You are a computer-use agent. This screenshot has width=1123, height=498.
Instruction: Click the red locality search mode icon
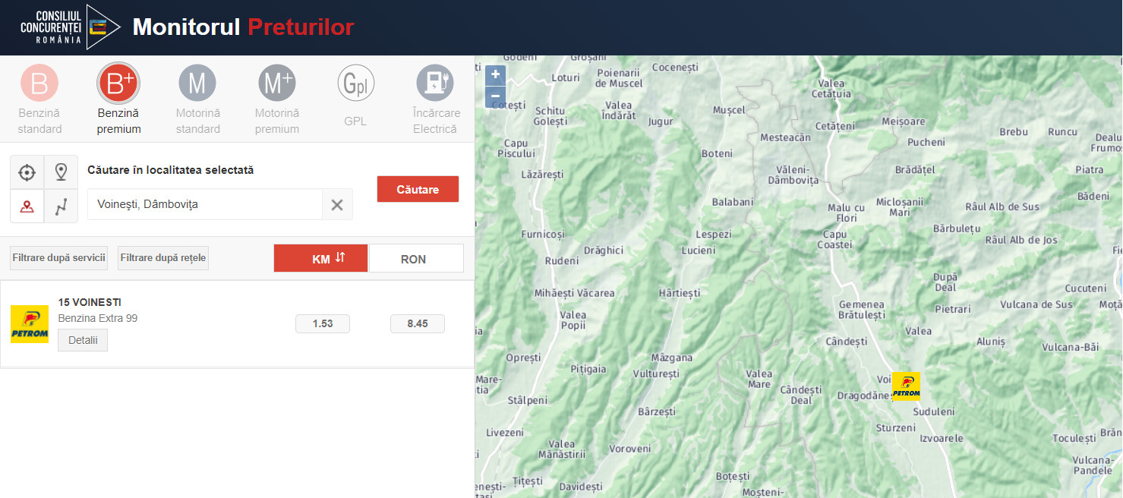tap(27, 206)
